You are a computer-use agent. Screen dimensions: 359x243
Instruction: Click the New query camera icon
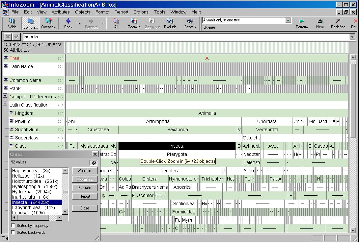pos(320,23)
